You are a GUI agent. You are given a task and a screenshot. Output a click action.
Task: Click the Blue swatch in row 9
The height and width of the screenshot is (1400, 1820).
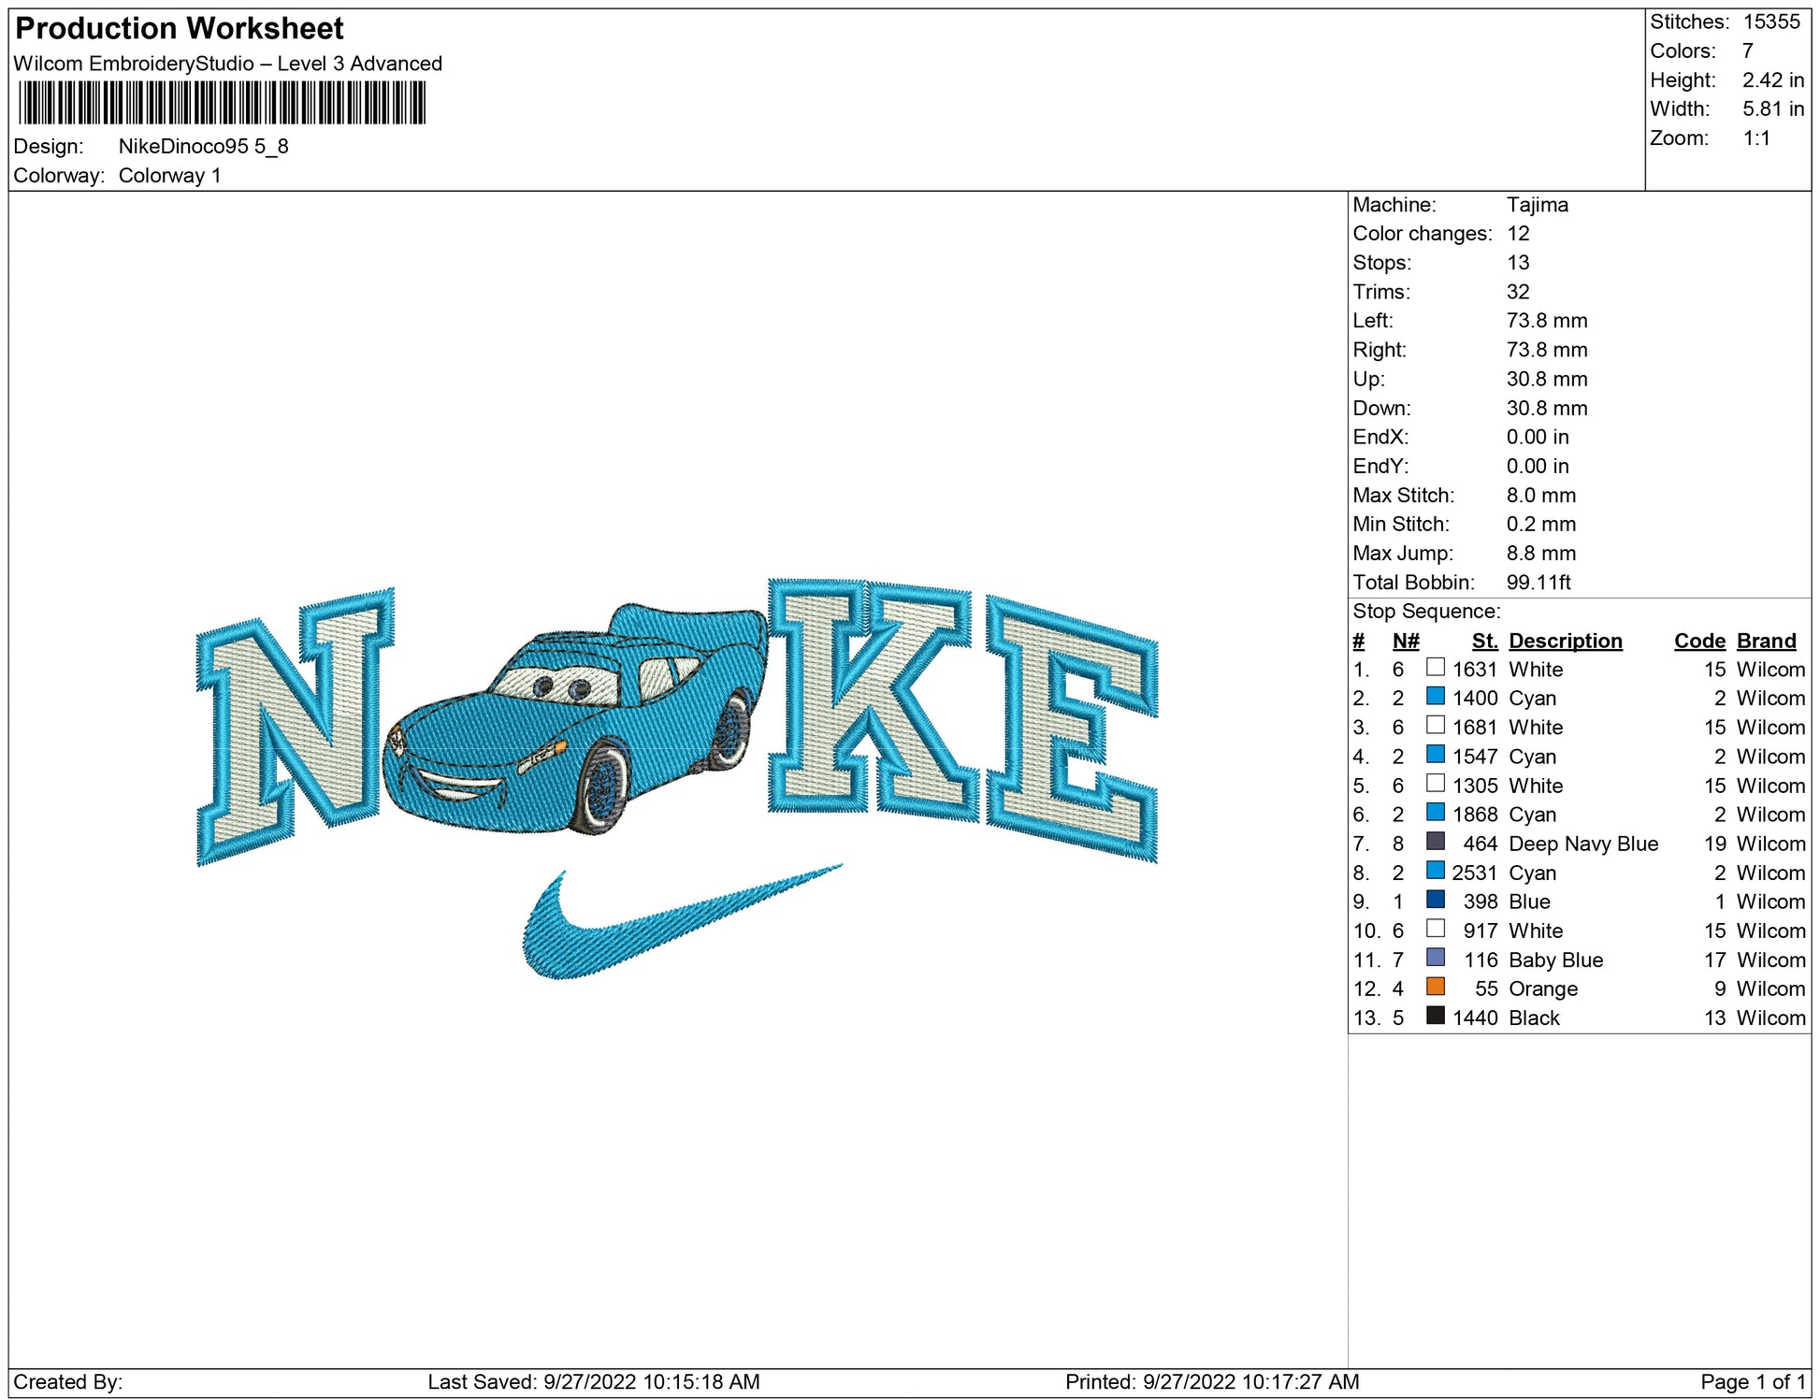[1435, 900]
